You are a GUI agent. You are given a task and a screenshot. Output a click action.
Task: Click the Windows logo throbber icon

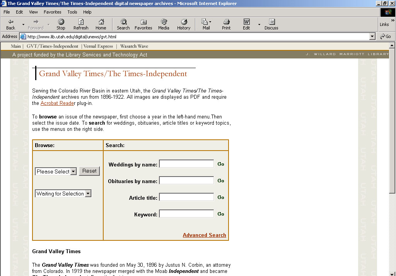[x=388, y=12]
